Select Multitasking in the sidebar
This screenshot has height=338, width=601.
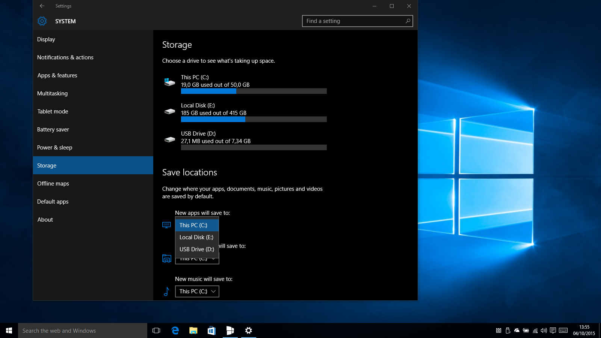tap(93, 94)
